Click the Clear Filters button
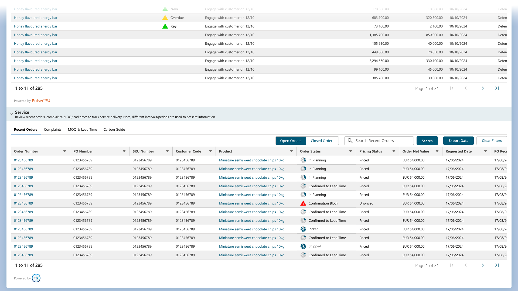This screenshot has height=291, width=518. pos(492,141)
